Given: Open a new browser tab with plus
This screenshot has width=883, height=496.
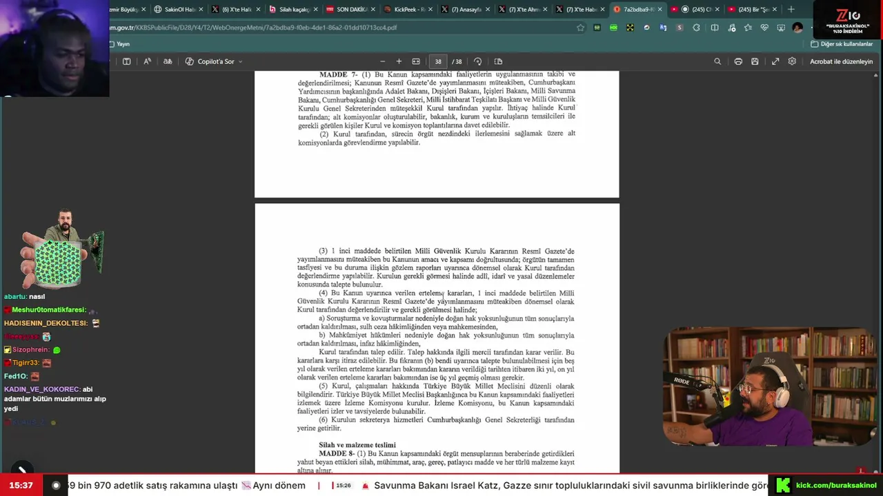Looking at the screenshot, I should pyautogui.click(x=791, y=10).
